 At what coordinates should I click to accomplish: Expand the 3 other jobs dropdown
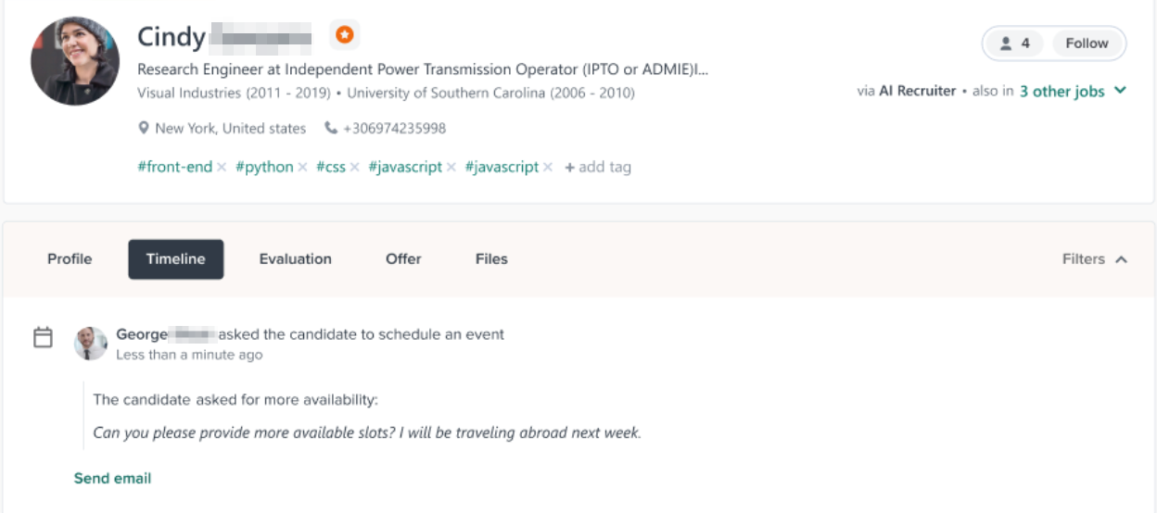pos(1120,91)
